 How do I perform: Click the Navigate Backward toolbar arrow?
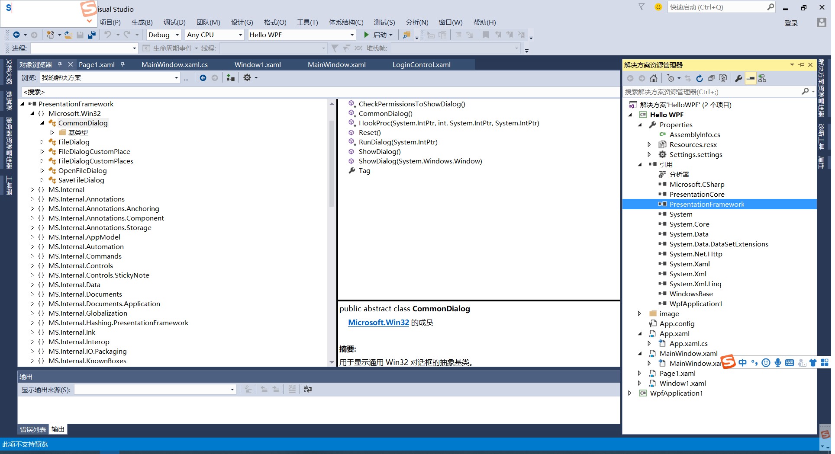[16, 35]
